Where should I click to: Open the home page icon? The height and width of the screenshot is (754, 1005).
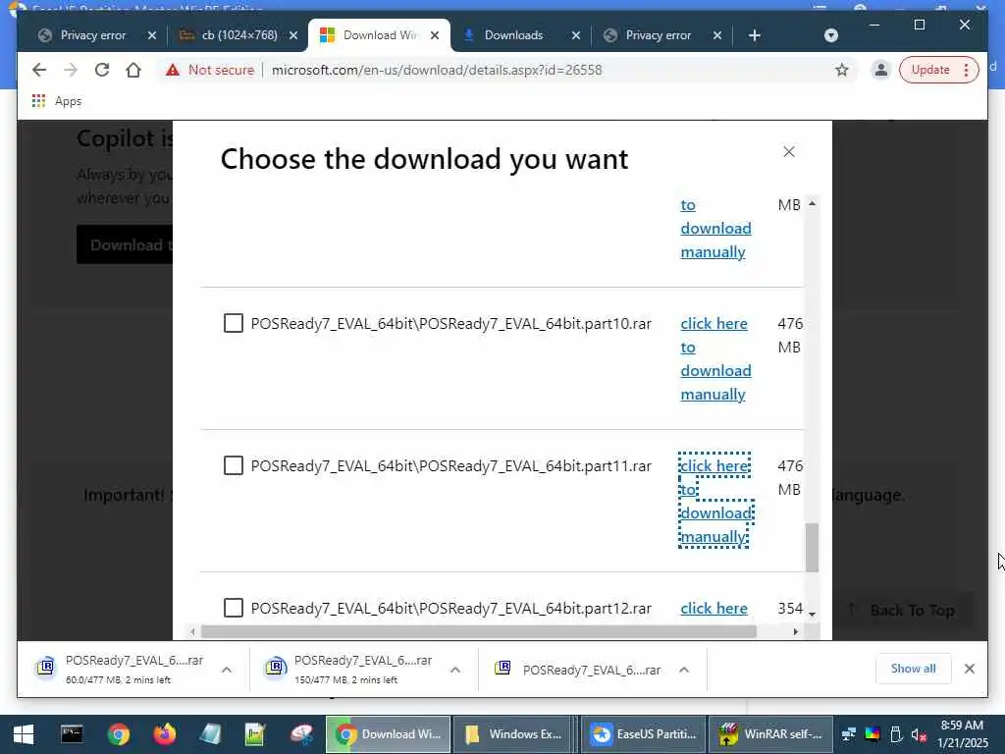pos(133,70)
